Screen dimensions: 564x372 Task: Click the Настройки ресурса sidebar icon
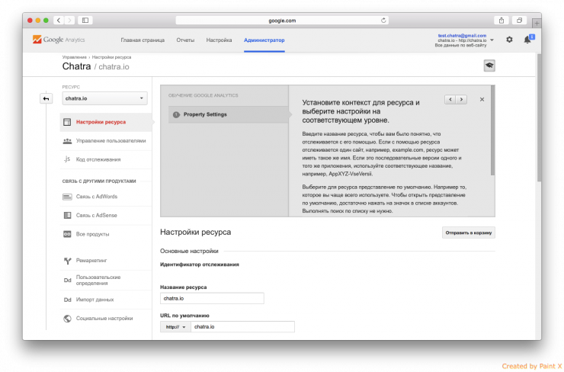(x=67, y=122)
